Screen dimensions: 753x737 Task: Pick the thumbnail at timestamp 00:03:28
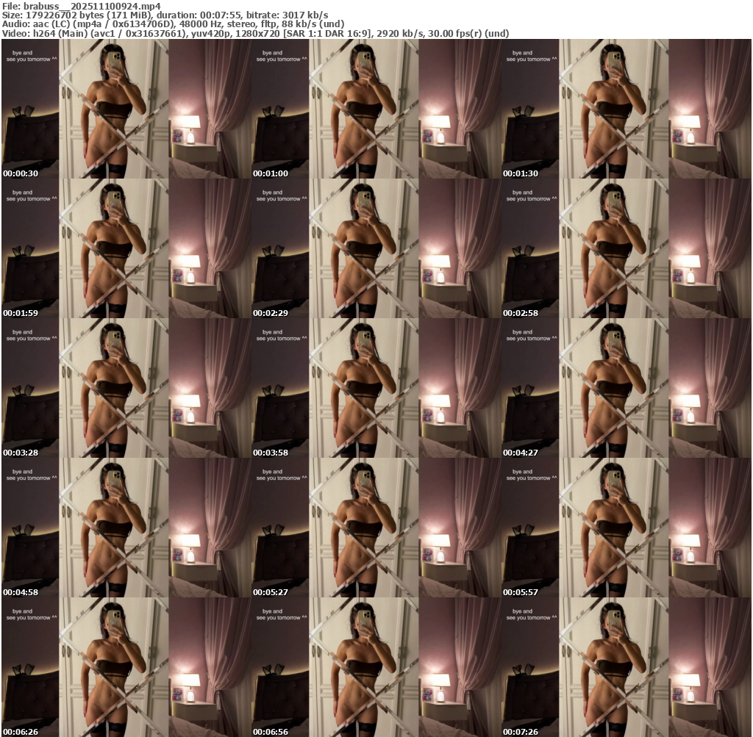[126, 388]
